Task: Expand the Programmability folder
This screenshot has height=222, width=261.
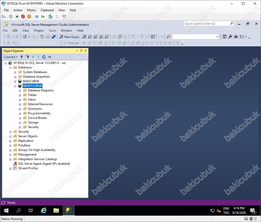Action: tap(20, 114)
